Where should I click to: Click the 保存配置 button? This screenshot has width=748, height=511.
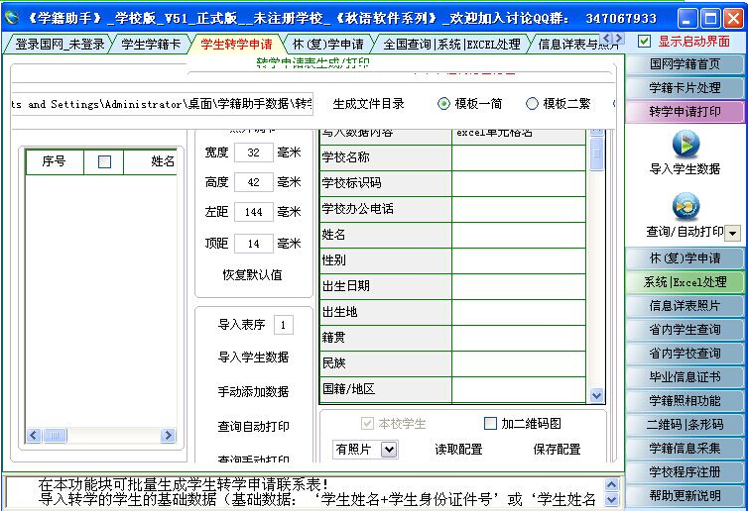click(557, 450)
